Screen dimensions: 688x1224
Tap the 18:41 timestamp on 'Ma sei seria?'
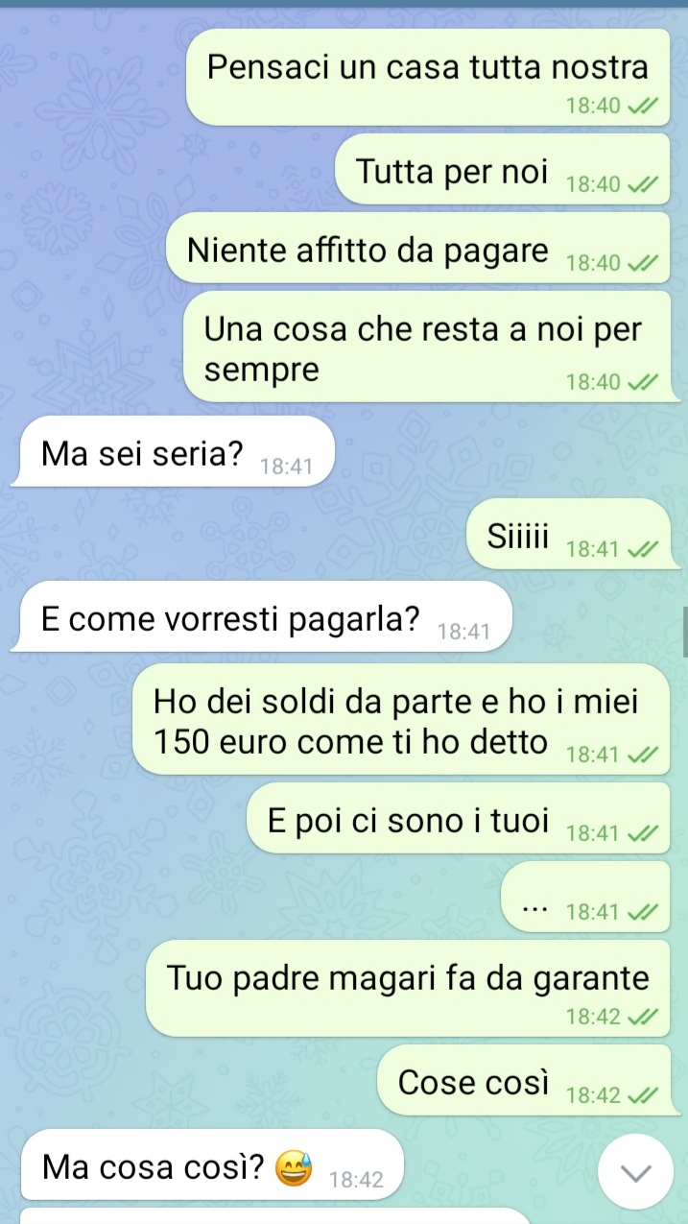[286, 468]
